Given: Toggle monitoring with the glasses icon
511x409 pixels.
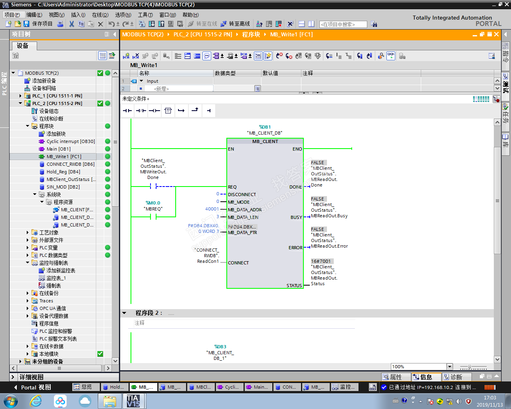Looking at the screenshot, I should point(391,56).
